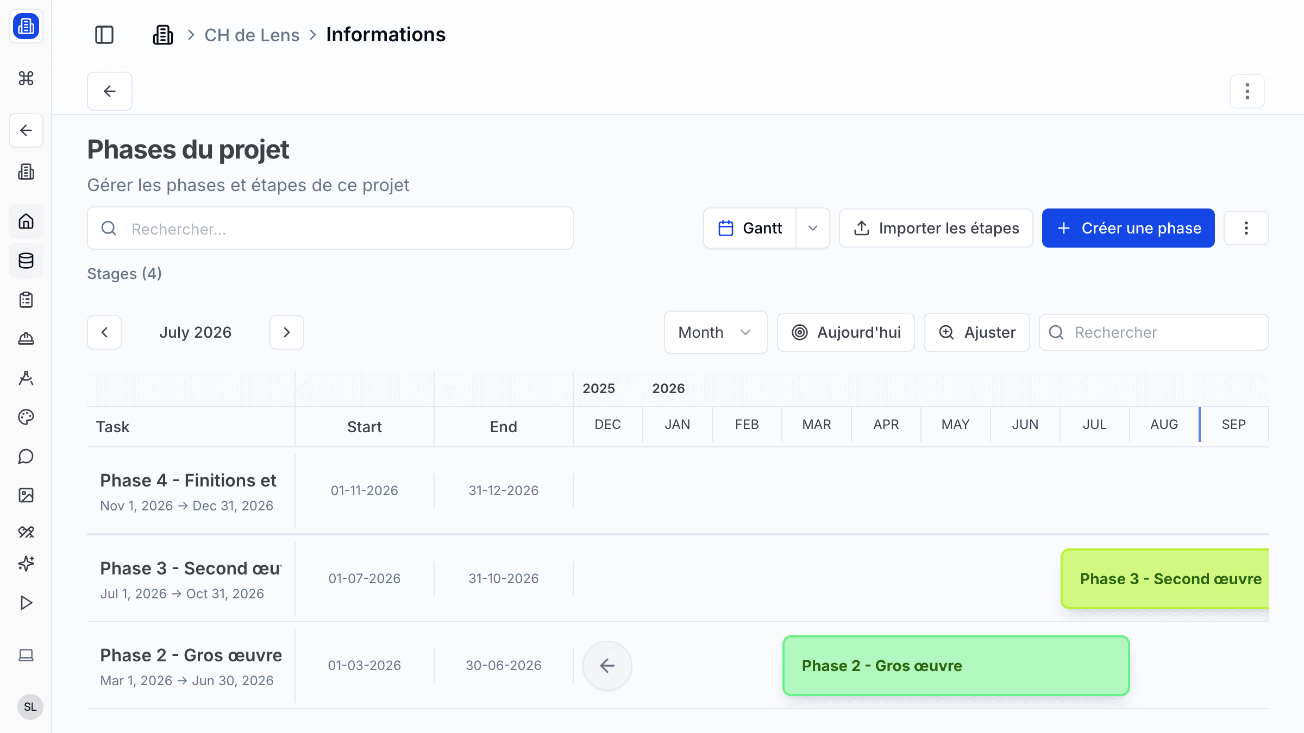
Task: Open the sparkles AI icon in sidebar
Action: (26, 564)
